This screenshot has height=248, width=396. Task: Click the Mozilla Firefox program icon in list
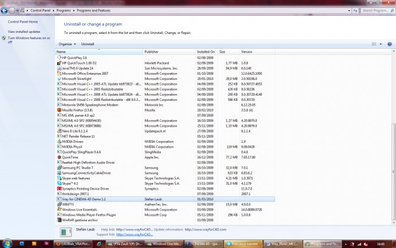59,110
